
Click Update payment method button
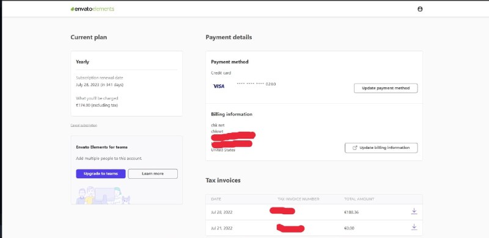386,88
